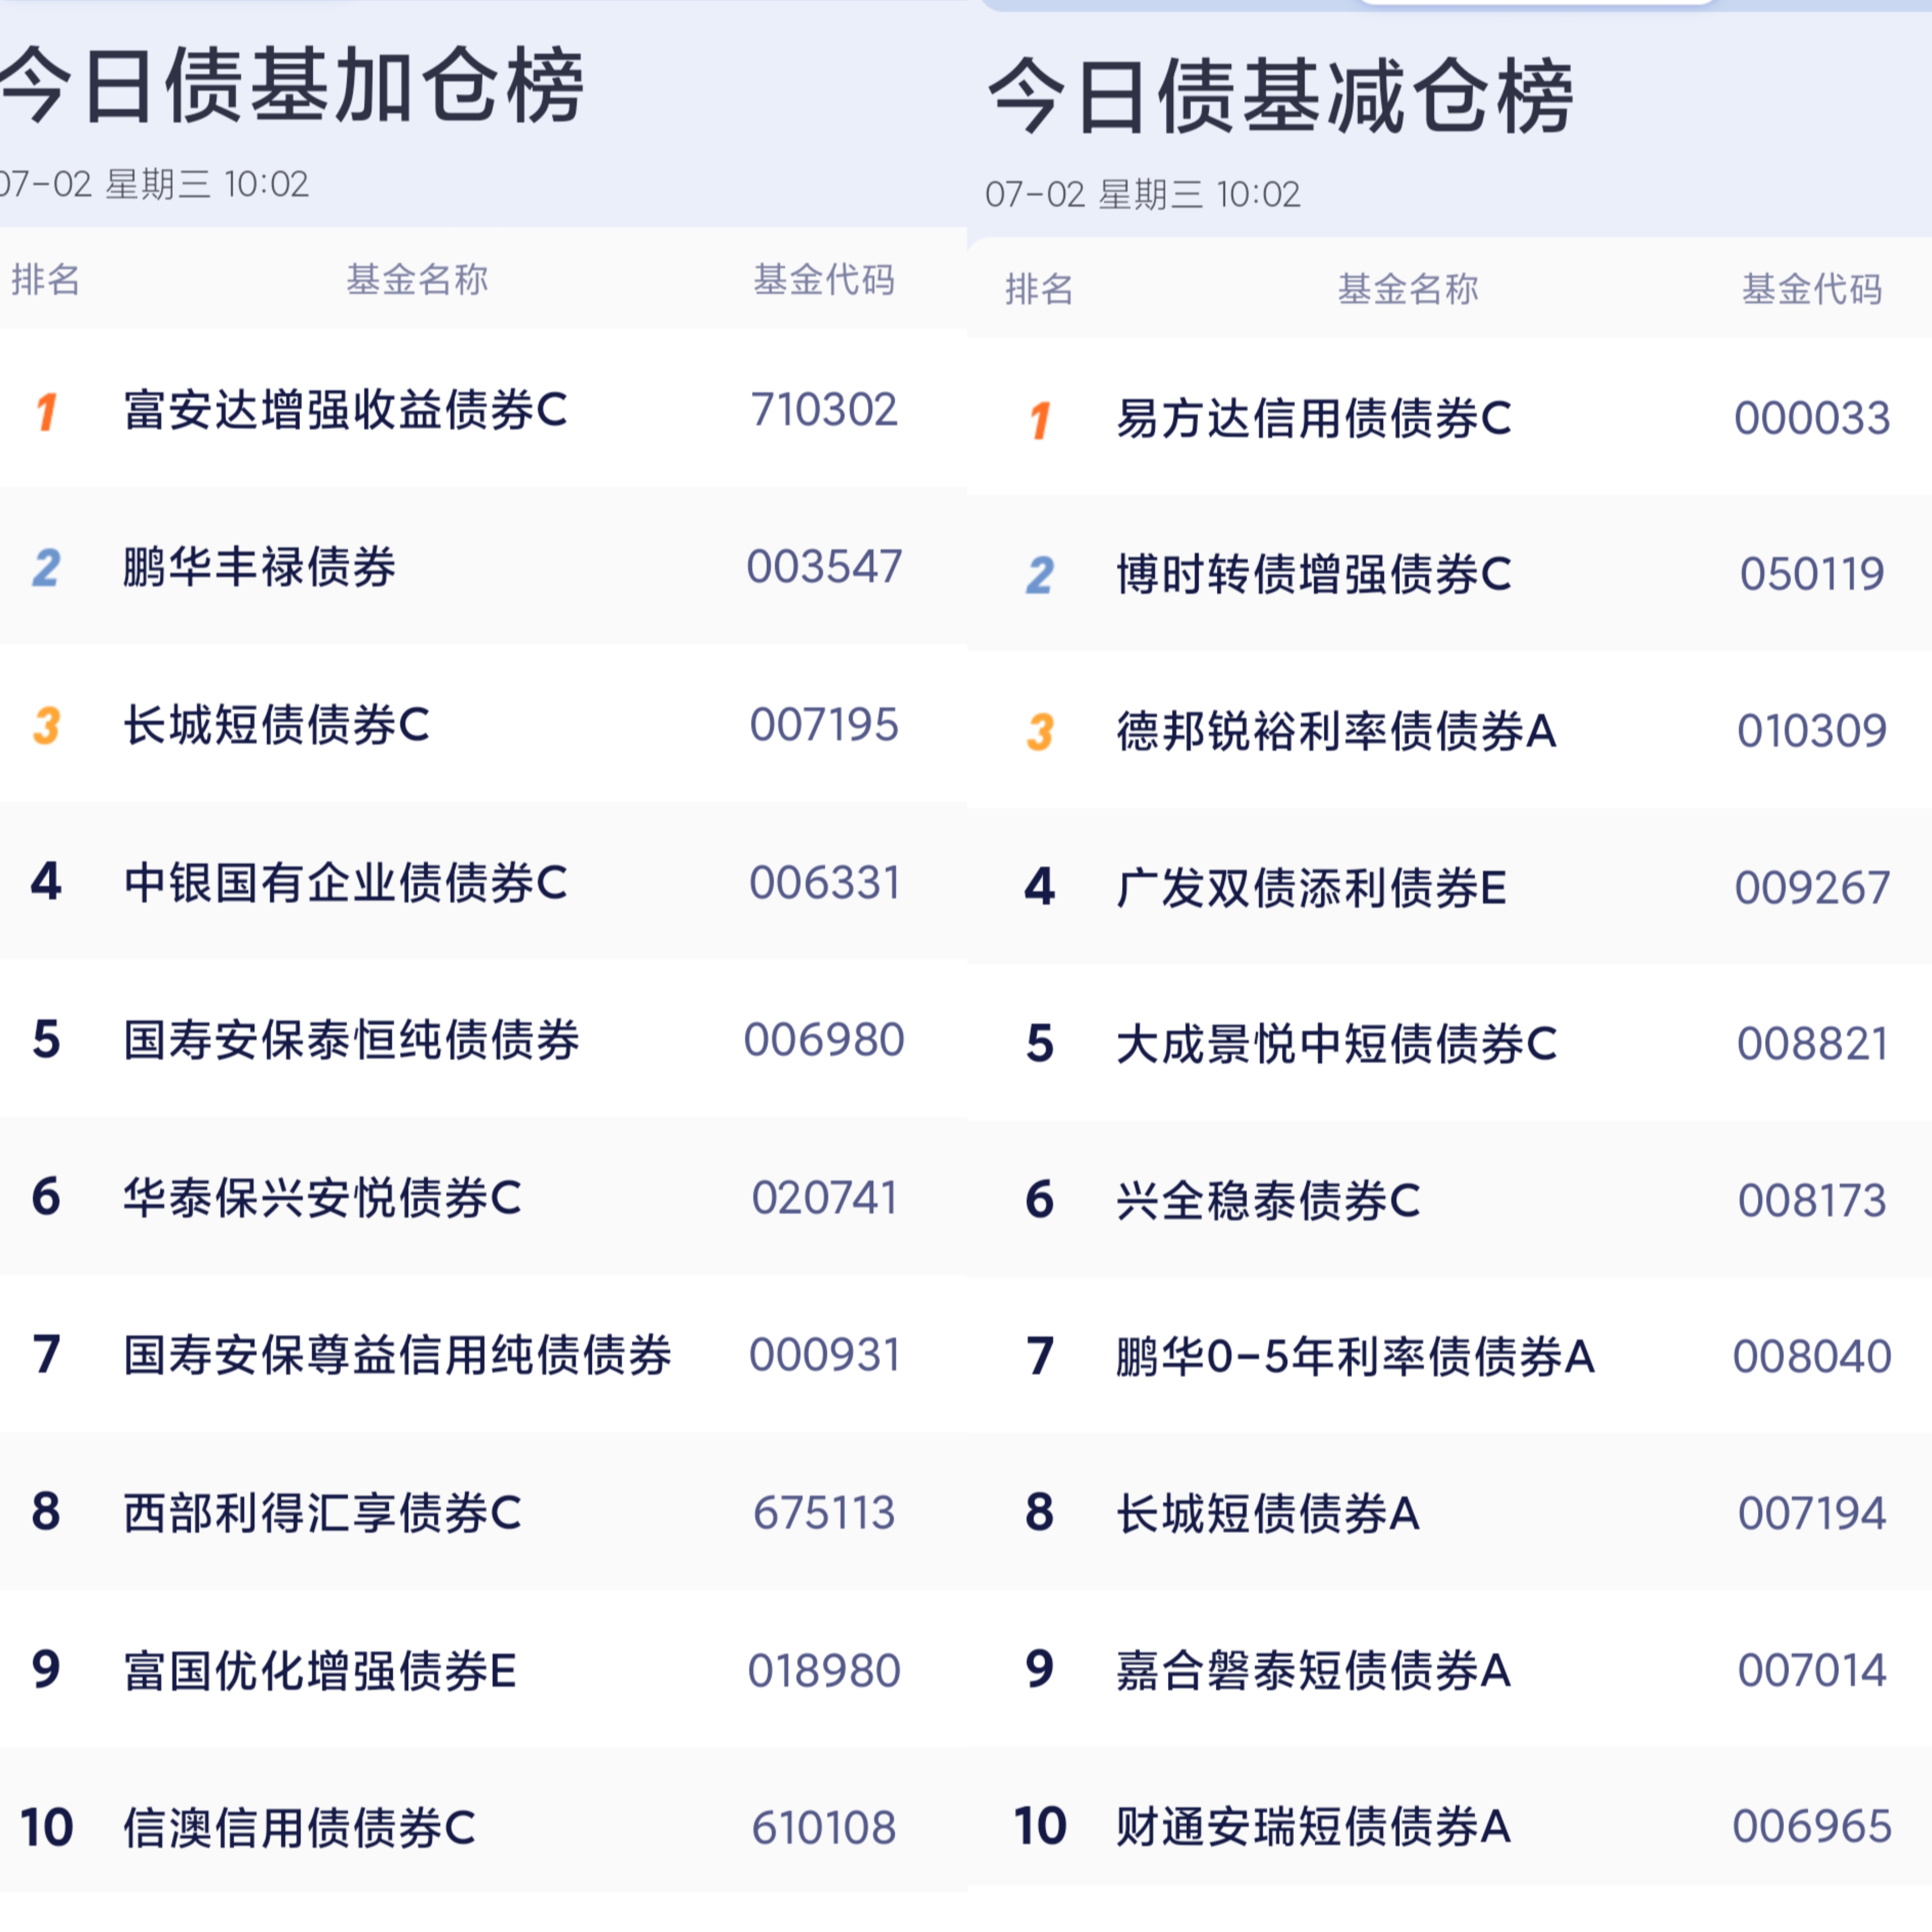
Task: Select fund code 008821
Action: (1812, 1044)
